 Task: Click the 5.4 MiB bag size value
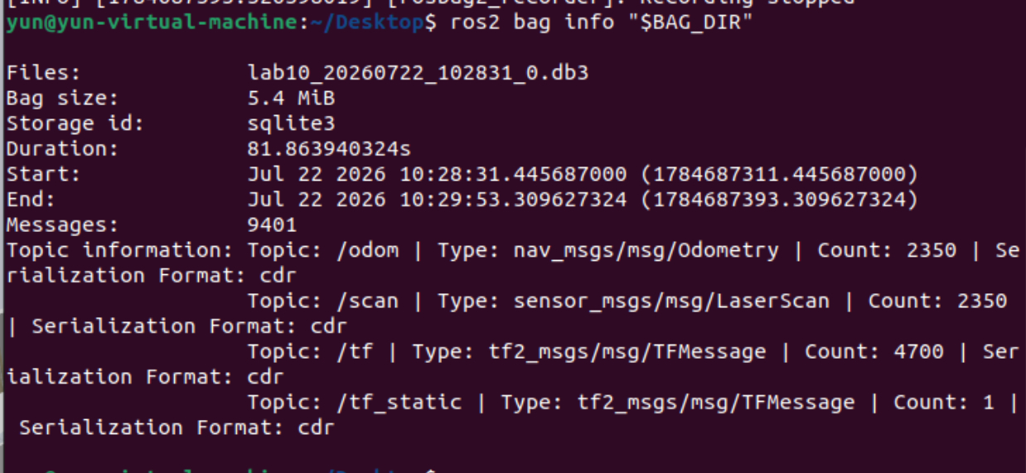coord(291,98)
